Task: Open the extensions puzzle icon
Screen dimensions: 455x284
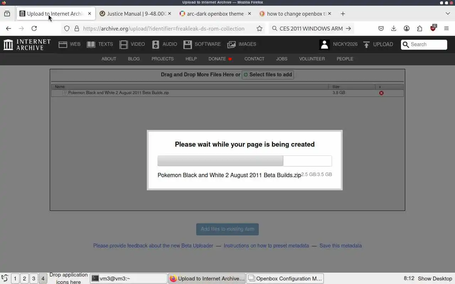Action: click(x=420, y=28)
